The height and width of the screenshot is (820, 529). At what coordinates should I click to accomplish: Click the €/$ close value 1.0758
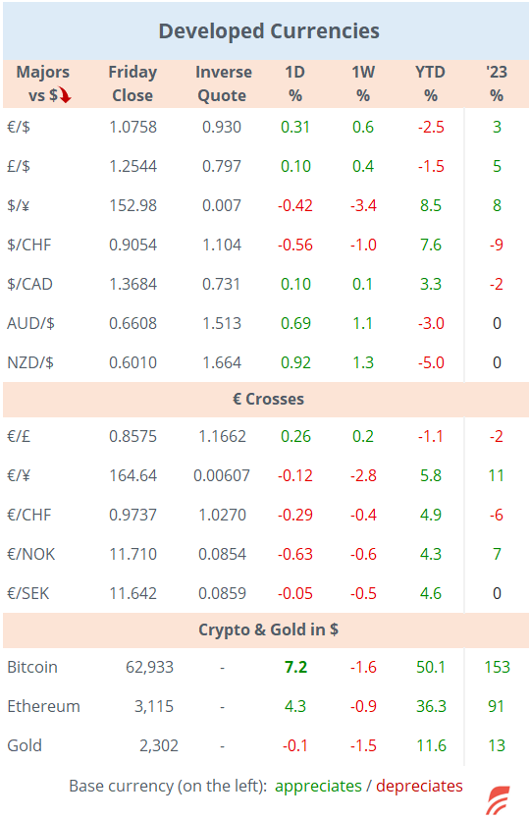point(132,127)
